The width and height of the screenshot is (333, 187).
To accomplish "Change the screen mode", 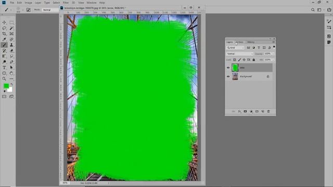I will 11,97.
